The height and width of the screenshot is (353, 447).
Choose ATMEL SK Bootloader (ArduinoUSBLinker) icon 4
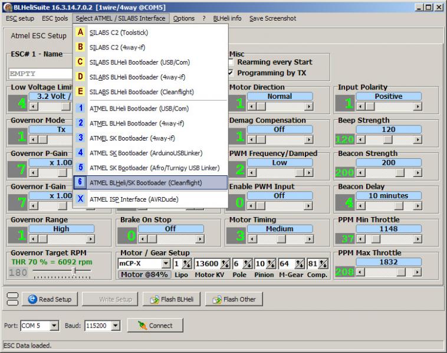tap(81, 153)
